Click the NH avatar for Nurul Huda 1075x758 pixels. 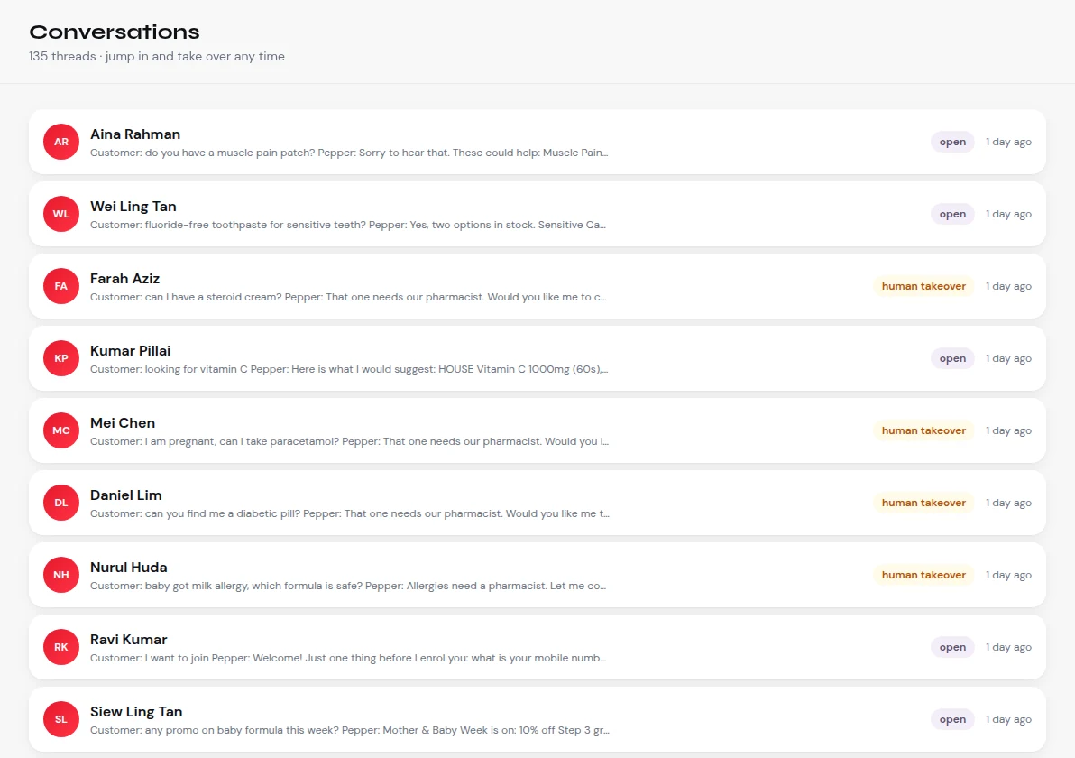click(61, 575)
